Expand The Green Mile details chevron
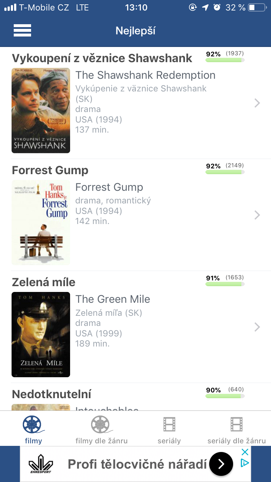Image resolution: width=271 pixels, height=482 pixels. click(x=257, y=327)
